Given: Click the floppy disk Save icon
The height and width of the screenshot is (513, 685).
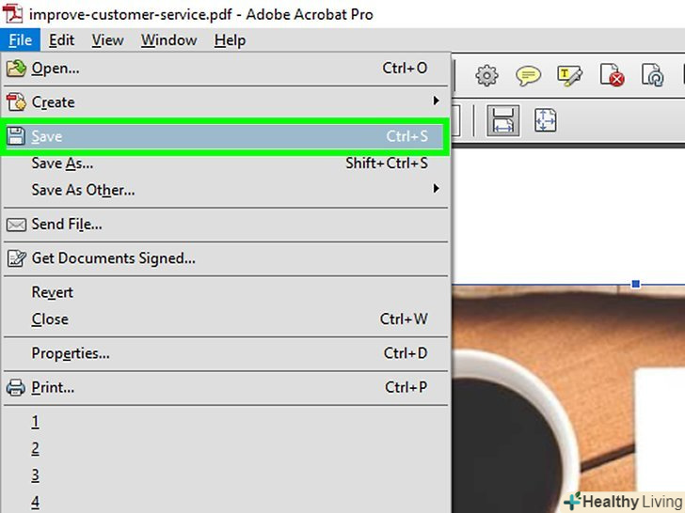Looking at the screenshot, I should coord(16,136).
